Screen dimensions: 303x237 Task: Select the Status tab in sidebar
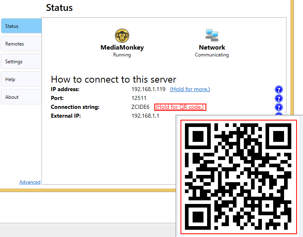click(21, 26)
